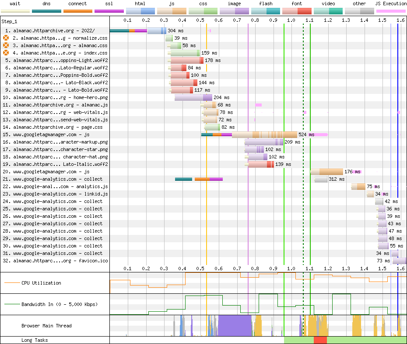The height and width of the screenshot is (344, 407).
Task: Click the dns legend color swatch
Action: (x=46, y=11)
